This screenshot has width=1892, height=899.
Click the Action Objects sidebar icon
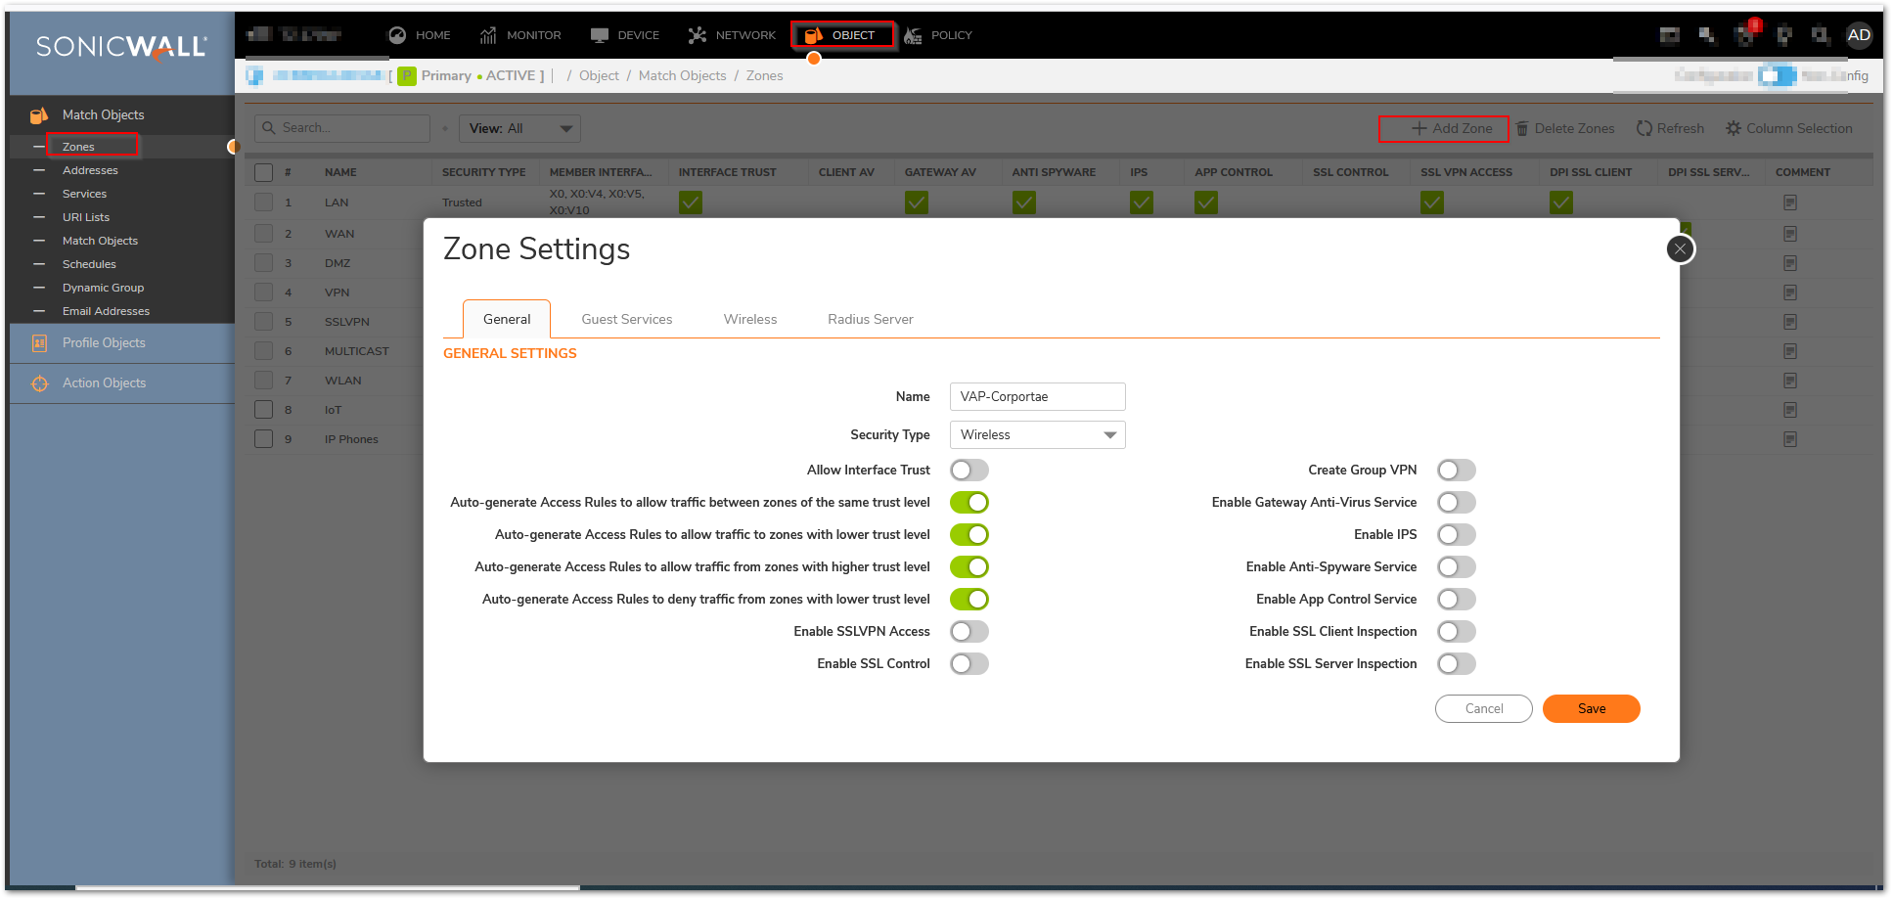[x=39, y=383]
